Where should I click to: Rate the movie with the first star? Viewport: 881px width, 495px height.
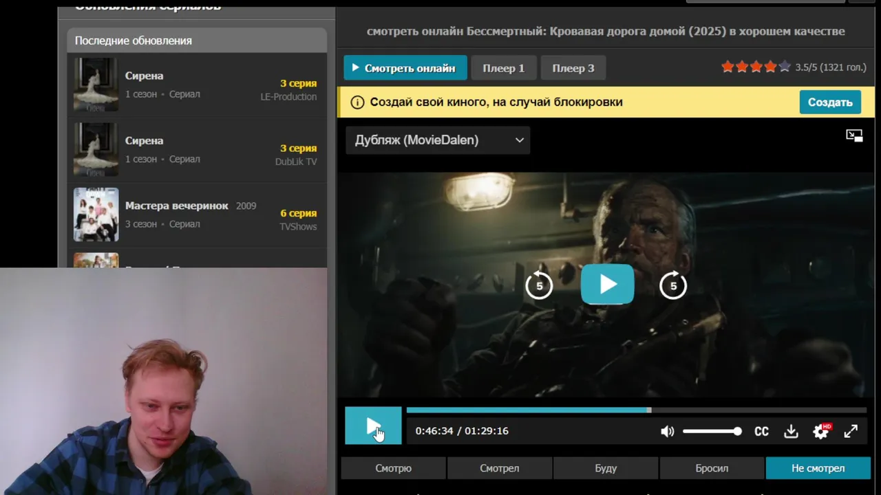pos(728,67)
